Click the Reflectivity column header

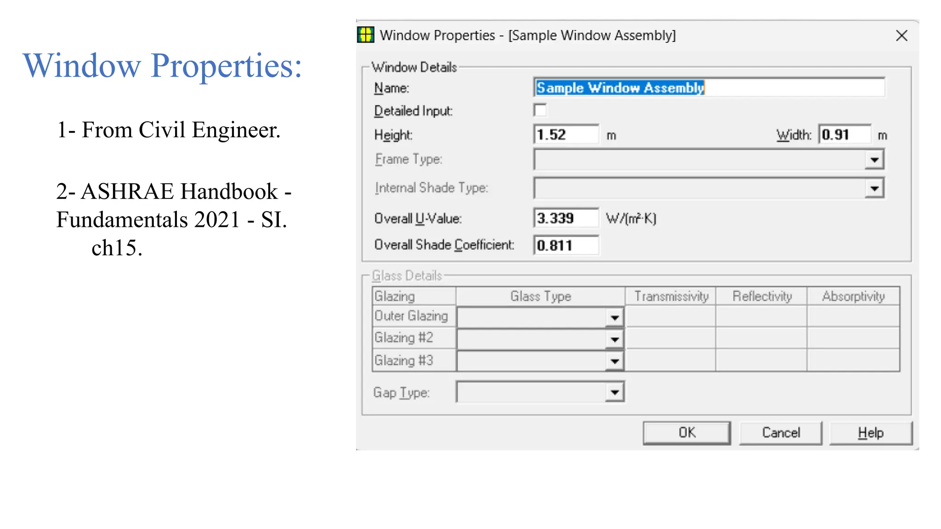tap(762, 296)
